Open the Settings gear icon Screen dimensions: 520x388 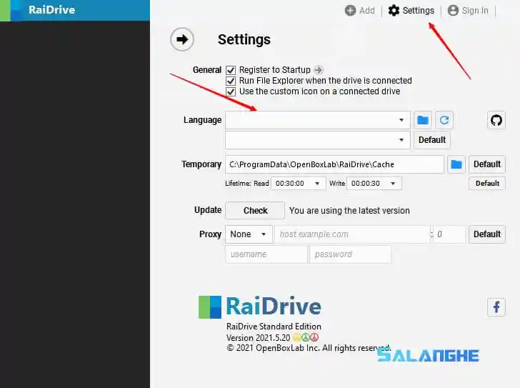pyautogui.click(x=394, y=11)
